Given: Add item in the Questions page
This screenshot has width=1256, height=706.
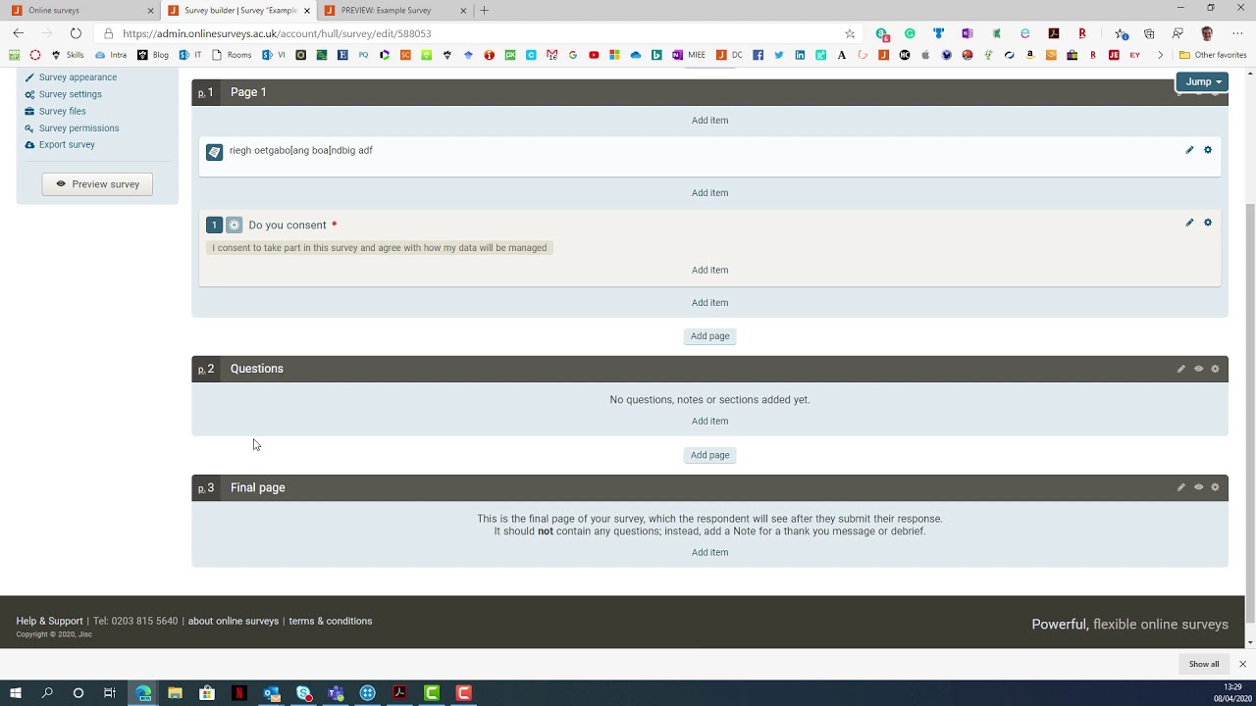Looking at the screenshot, I should coord(709,422).
